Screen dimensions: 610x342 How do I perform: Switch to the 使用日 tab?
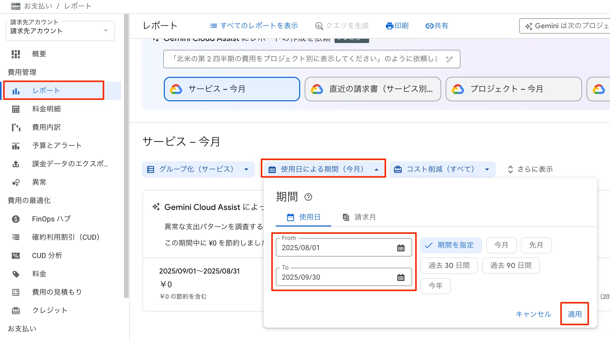[303, 217]
